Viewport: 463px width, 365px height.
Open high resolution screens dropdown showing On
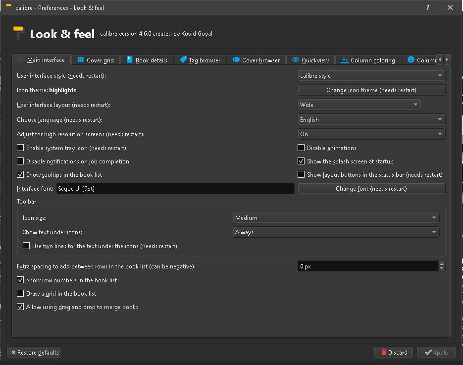pyautogui.click(x=371, y=134)
